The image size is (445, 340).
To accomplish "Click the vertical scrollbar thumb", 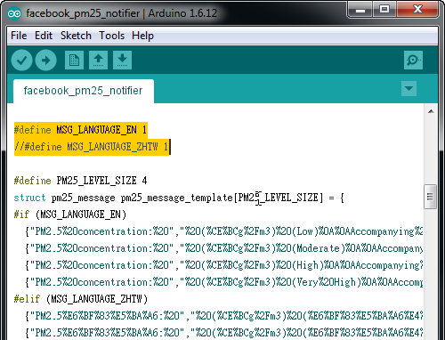I will [x=430, y=197].
